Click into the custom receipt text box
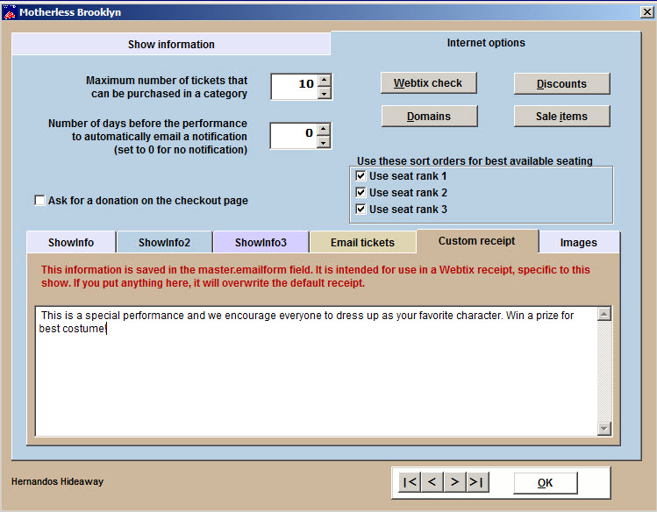 click(316, 377)
